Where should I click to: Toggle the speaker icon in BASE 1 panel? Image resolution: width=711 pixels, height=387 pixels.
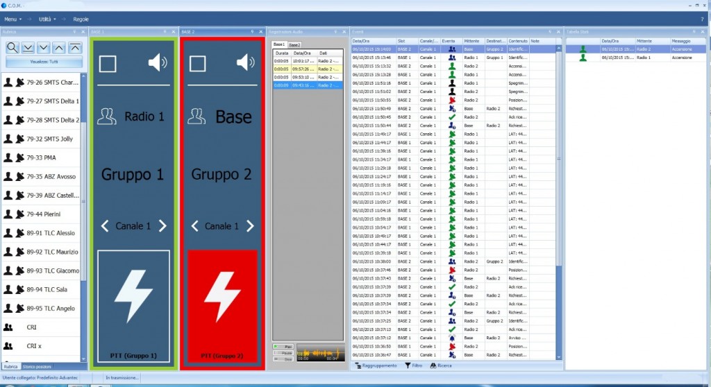(x=158, y=62)
